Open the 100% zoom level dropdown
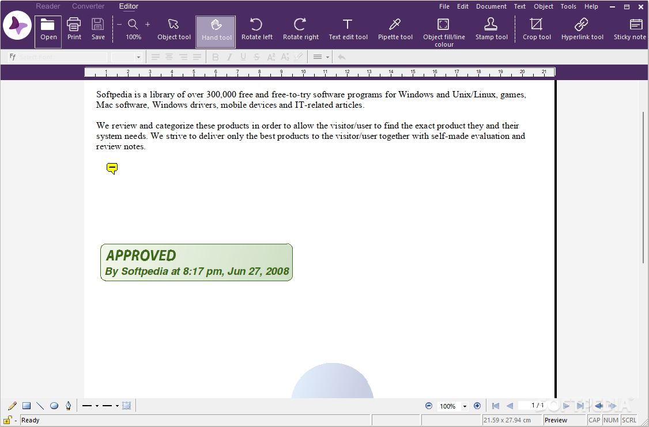The height and width of the screenshot is (427, 649). click(465, 406)
